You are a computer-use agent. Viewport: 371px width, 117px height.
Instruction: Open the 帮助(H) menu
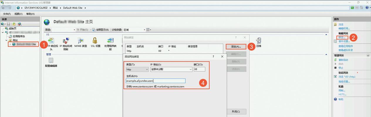point(30,14)
